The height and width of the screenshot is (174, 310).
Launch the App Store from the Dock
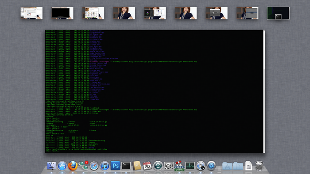click(62, 166)
